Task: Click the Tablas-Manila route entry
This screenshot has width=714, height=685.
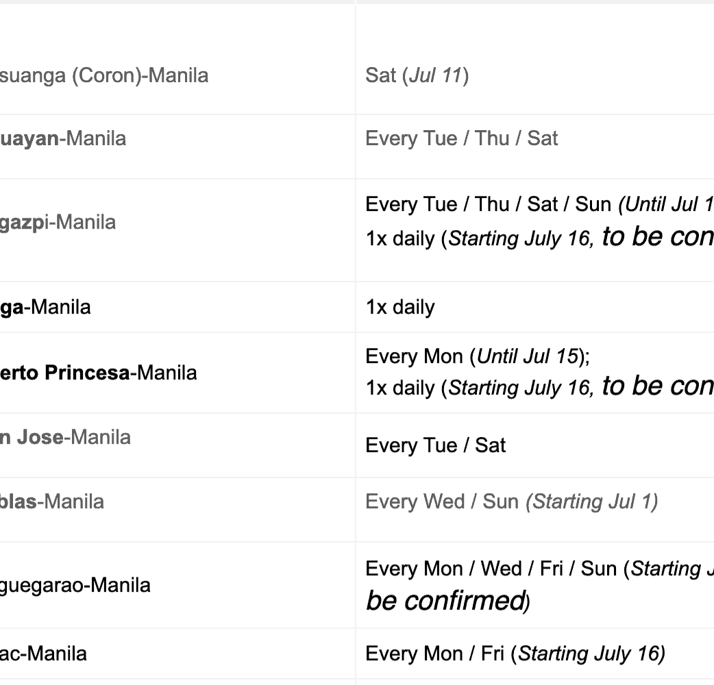Action: click(52, 501)
